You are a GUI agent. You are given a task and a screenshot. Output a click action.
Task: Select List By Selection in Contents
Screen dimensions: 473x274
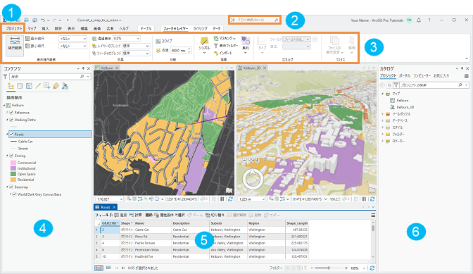[29, 86]
